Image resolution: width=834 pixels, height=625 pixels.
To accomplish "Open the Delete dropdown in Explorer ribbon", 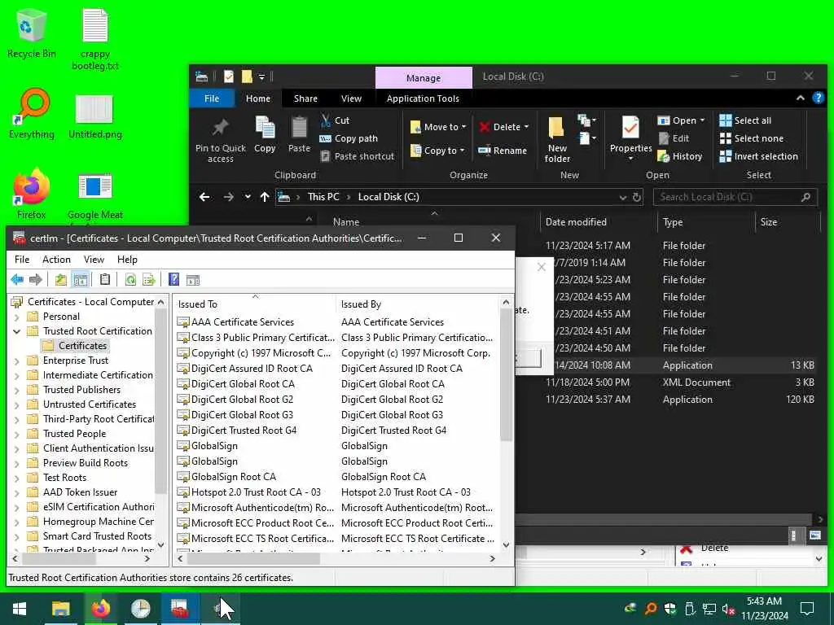I will tap(503, 127).
